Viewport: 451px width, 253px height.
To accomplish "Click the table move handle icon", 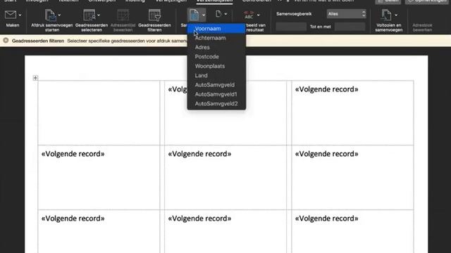I will pos(35,78).
